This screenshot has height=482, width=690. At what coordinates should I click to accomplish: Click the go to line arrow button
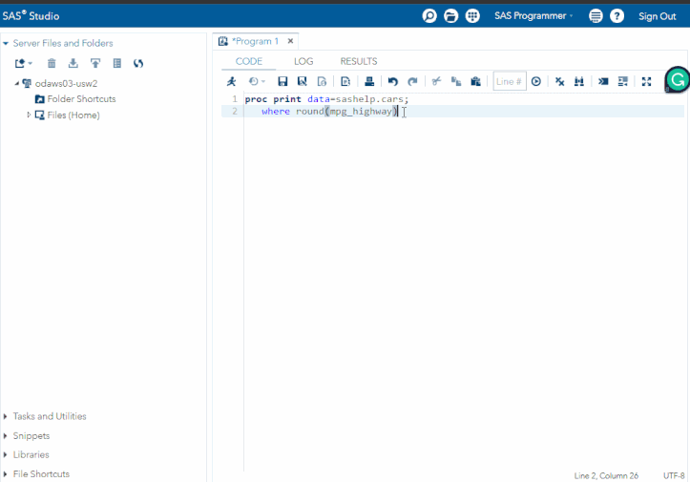pos(536,81)
